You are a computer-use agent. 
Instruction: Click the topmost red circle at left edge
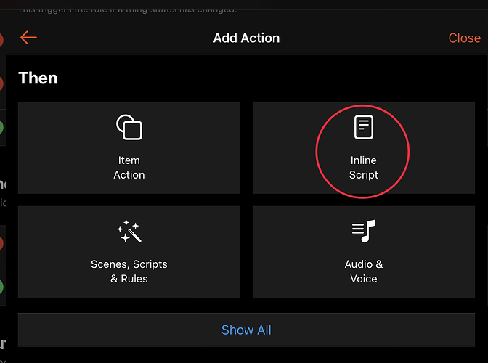click(1, 41)
